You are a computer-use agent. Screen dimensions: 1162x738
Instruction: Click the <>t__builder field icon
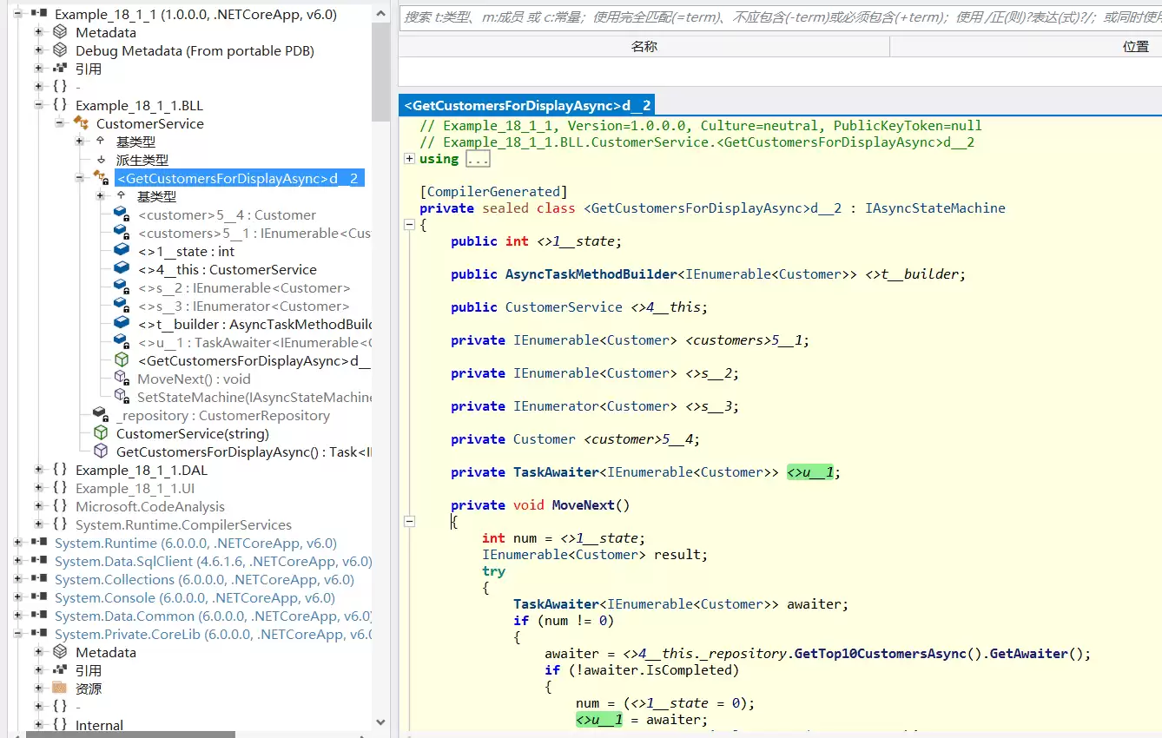122,324
